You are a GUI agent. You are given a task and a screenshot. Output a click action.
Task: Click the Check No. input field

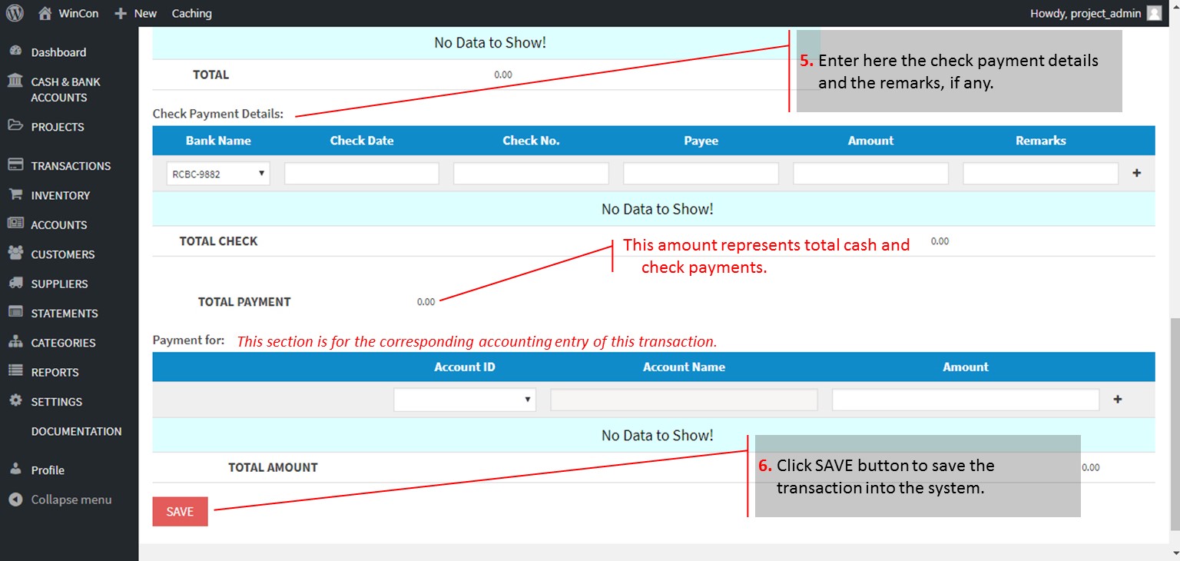tap(531, 174)
